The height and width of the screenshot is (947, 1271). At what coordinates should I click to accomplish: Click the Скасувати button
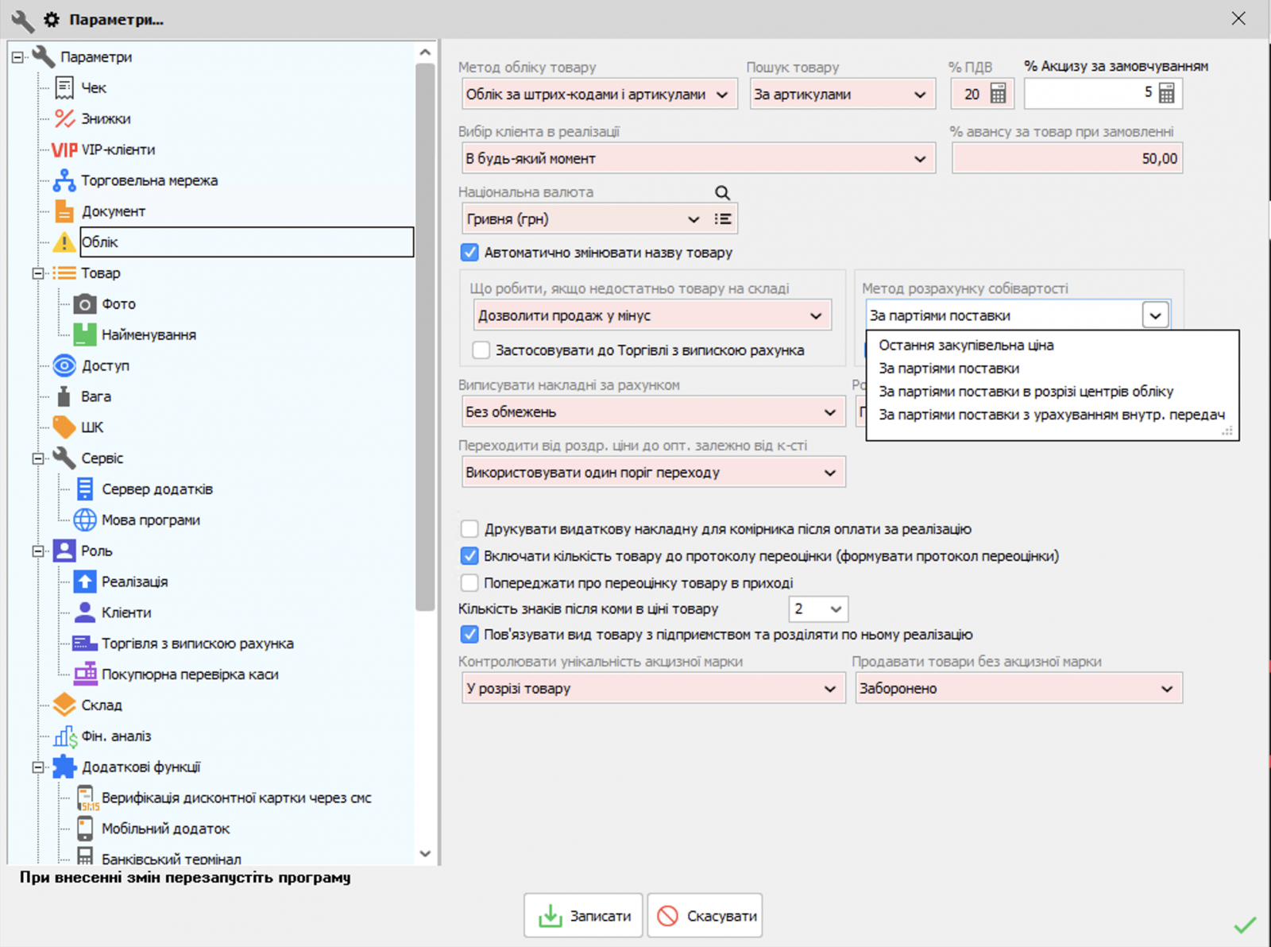pos(705,916)
